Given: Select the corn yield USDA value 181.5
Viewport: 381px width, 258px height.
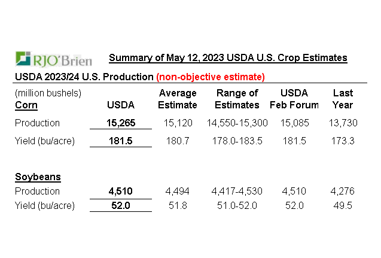Looking at the screenshot, I should (x=120, y=141).
